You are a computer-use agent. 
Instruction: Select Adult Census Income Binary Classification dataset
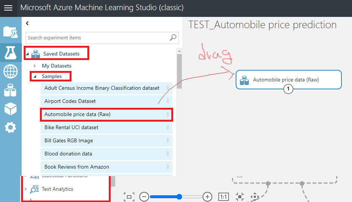107,88
